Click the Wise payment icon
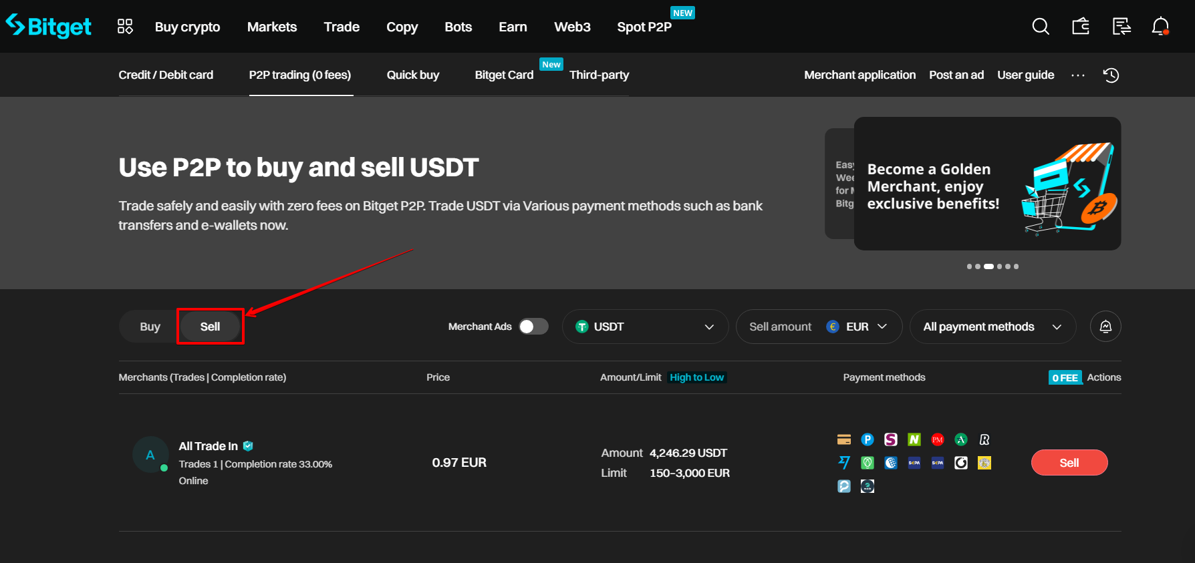Viewport: 1195px width, 563px height. [x=844, y=463]
